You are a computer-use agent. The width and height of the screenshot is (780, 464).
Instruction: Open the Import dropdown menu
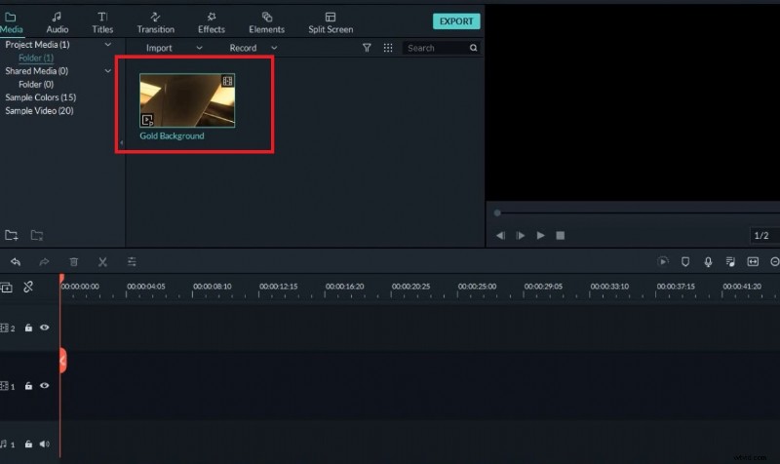[x=173, y=48]
